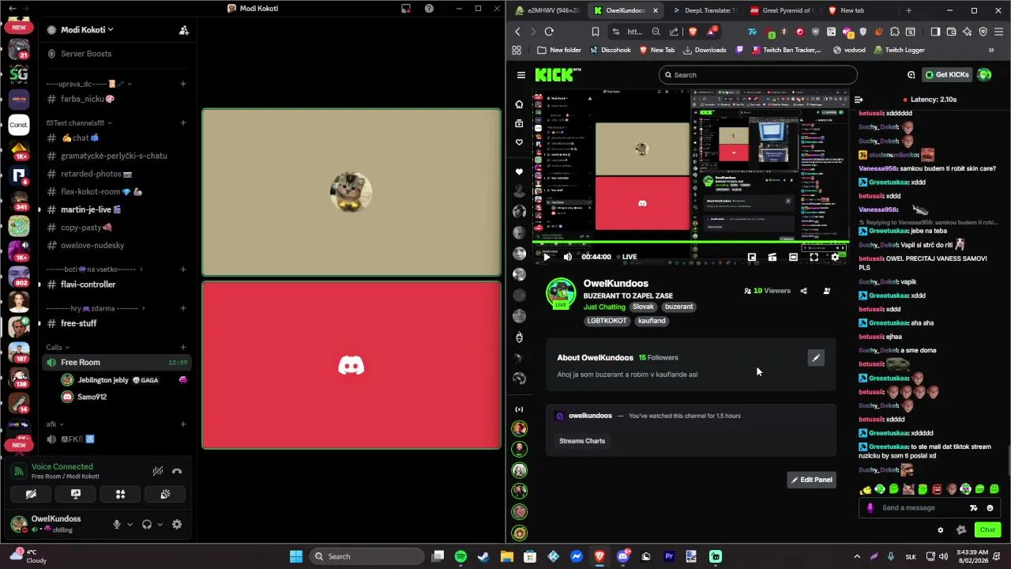
Task: Open Discord user settings gear
Action: [x=177, y=524]
